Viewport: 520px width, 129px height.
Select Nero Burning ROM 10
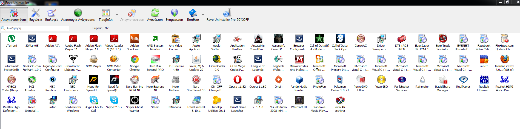[x=135, y=80]
